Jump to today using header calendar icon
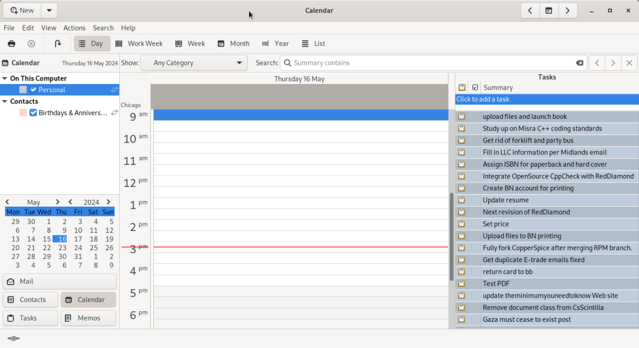Image resolution: width=639 pixels, height=348 pixels. 549,11
